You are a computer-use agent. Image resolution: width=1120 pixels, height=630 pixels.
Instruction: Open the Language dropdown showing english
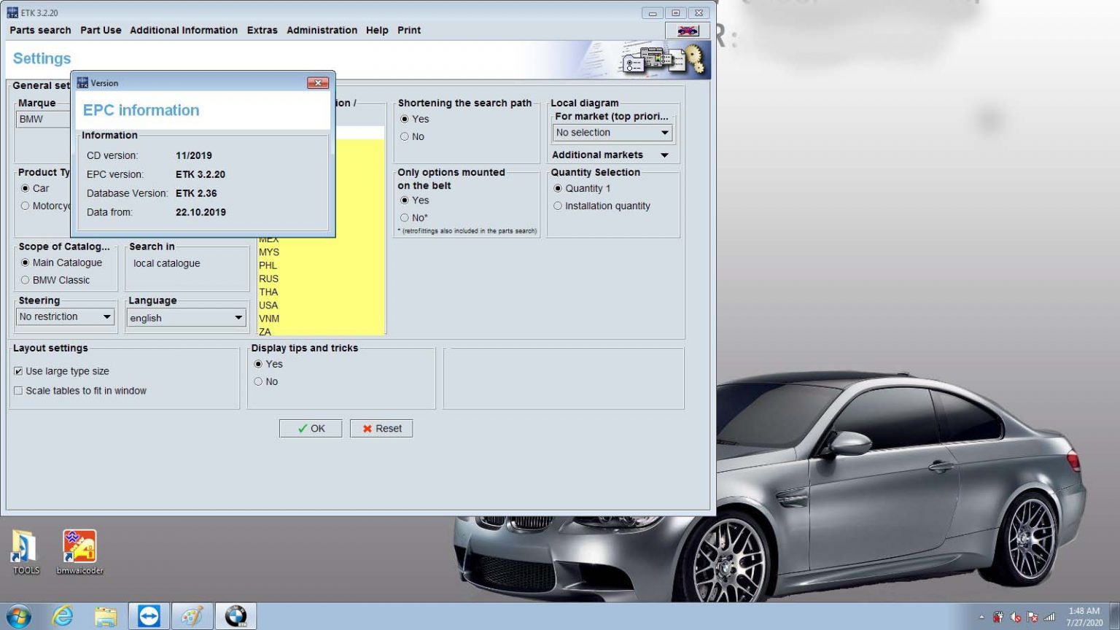tap(238, 317)
